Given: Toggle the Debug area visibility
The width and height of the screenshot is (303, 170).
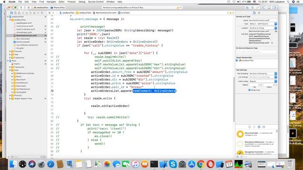Looking at the screenshot, I should point(269,8).
